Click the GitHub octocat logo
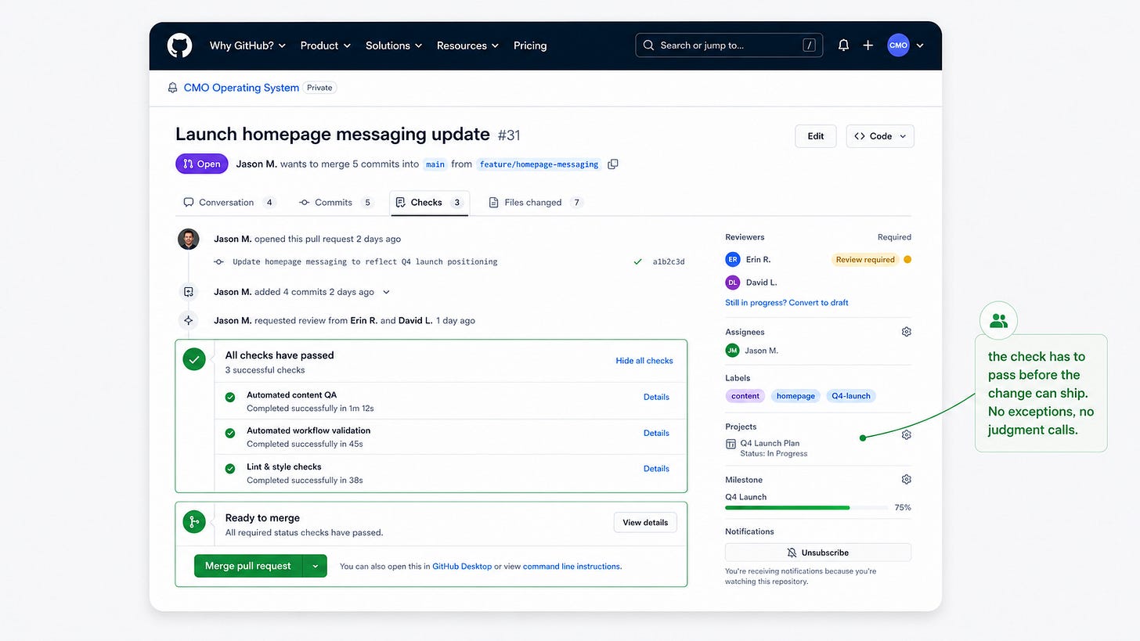The image size is (1140, 641). 179,45
